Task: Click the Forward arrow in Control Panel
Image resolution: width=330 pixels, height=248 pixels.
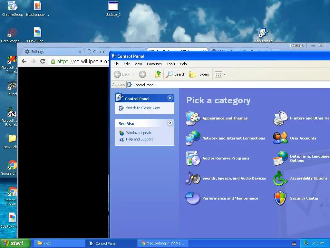Action: click(142, 74)
